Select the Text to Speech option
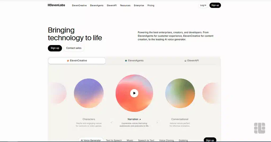271x142 pixels. (x=114, y=140)
